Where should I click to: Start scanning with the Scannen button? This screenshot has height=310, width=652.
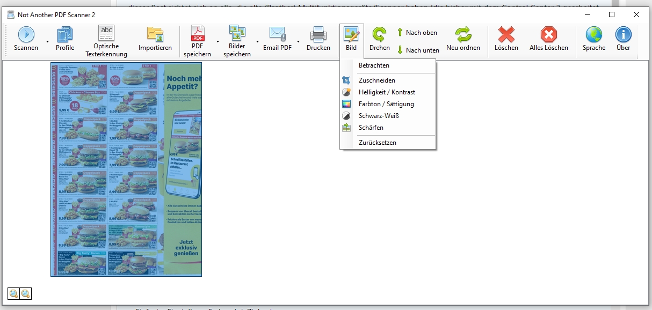[x=26, y=39]
